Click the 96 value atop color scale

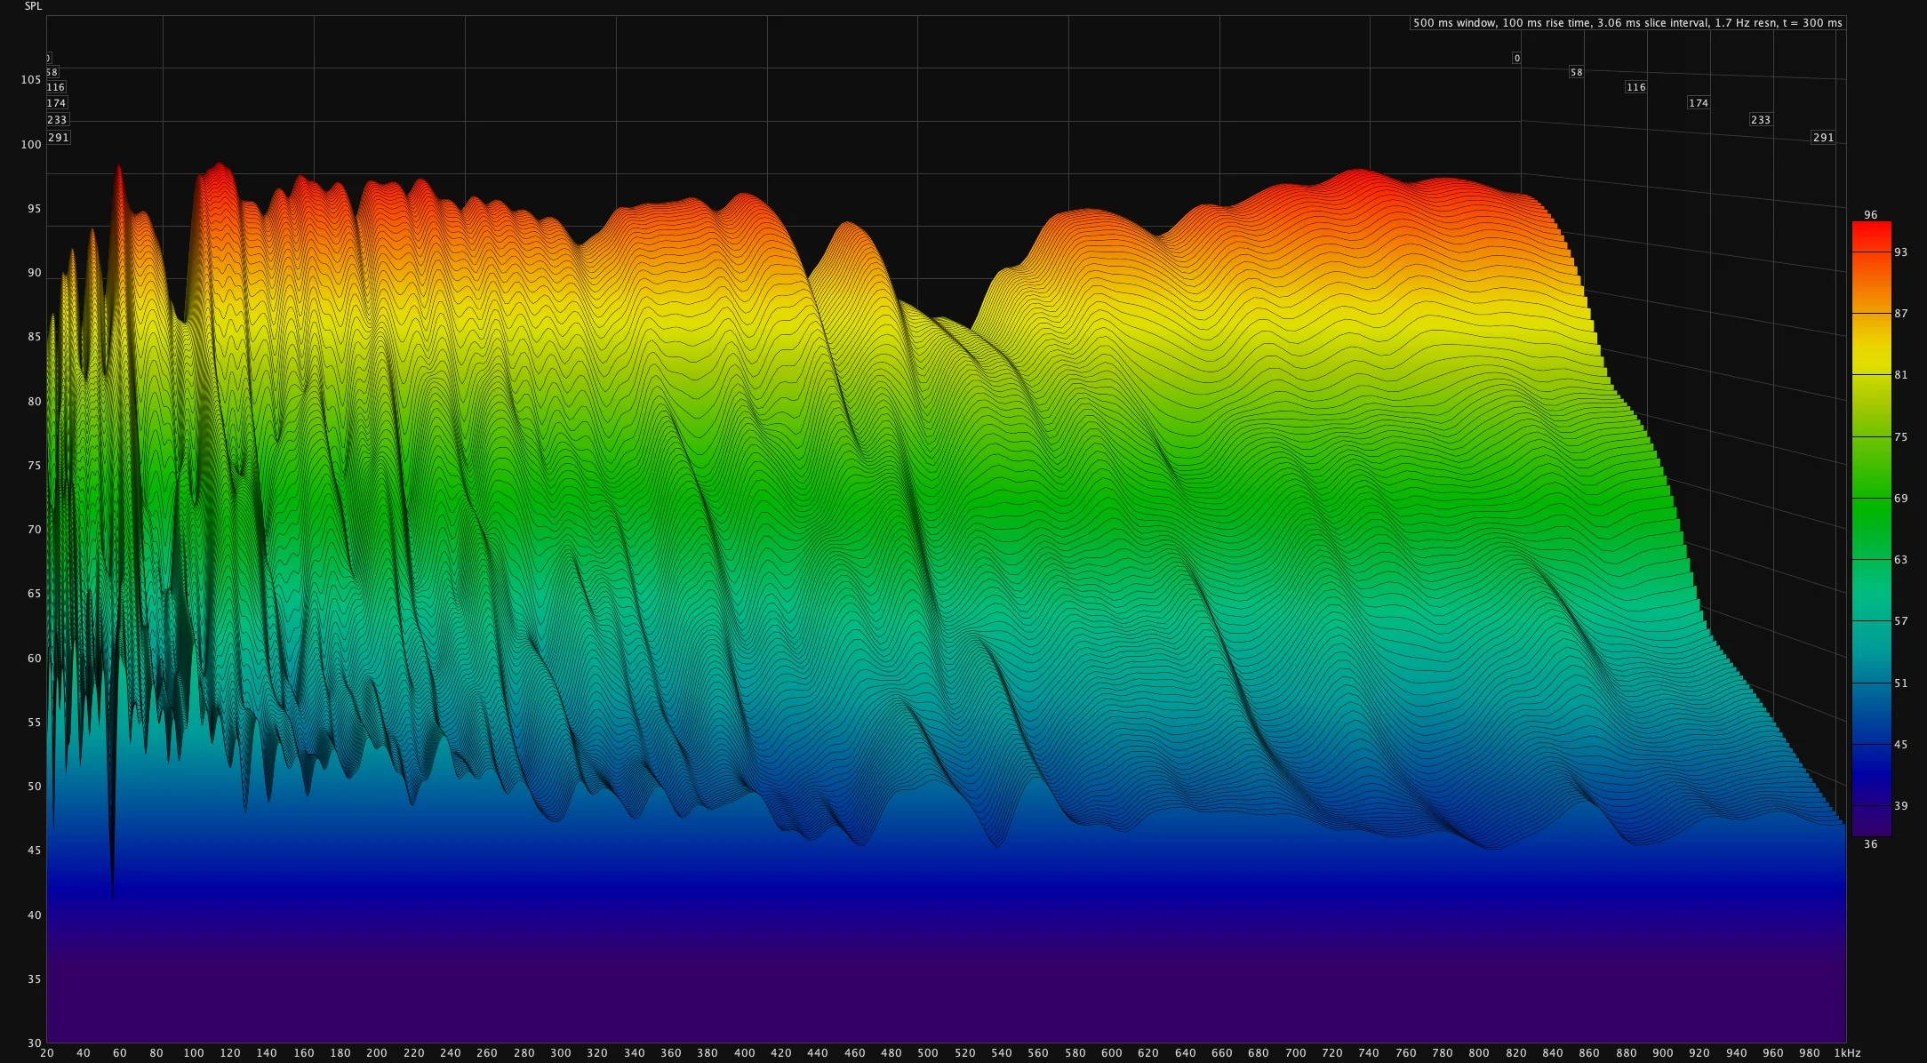pos(1871,215)
